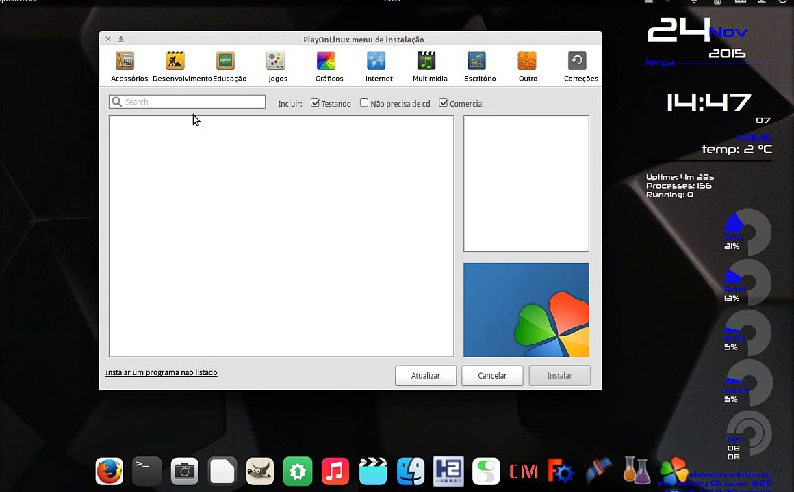Click the Instalar button
The width and height of the screenshot is (794, 492).
click(559, 376)
